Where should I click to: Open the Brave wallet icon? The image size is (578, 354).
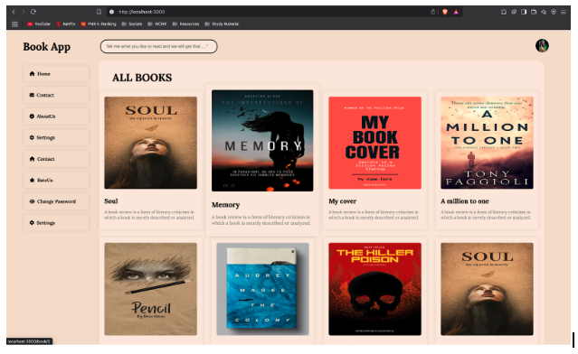coord(534,12)
